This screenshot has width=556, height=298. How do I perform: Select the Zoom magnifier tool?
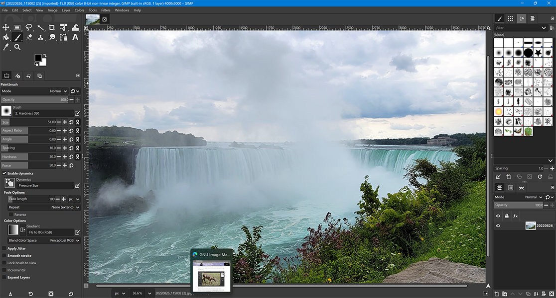tap(17, 47)
